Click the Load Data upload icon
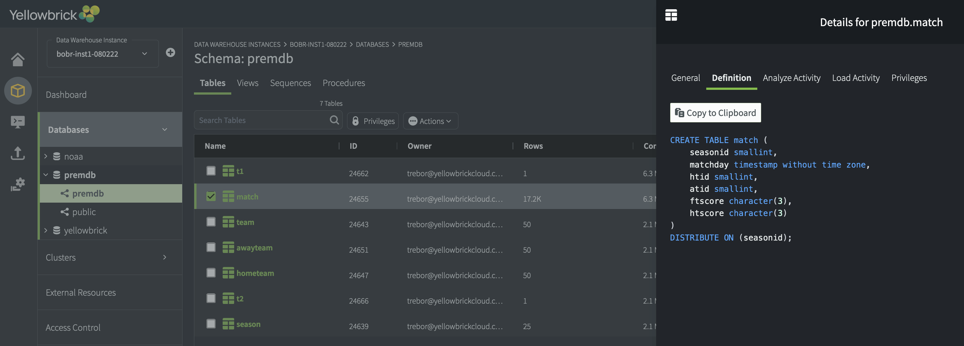 (x=18, y=153)
